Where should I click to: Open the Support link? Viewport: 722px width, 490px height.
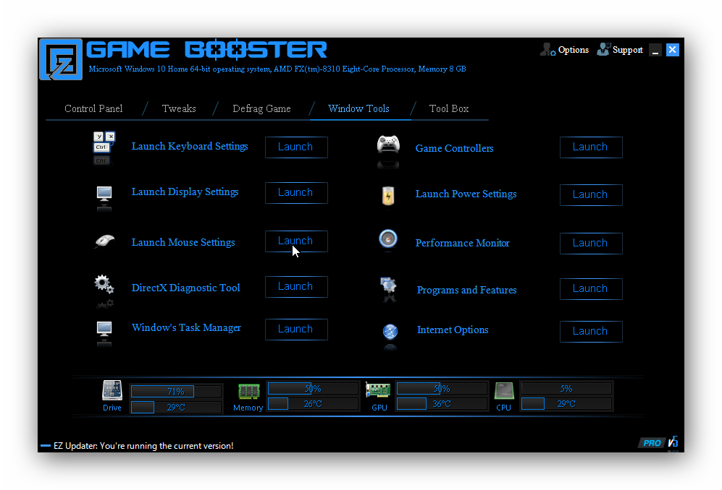coord(628,50)
